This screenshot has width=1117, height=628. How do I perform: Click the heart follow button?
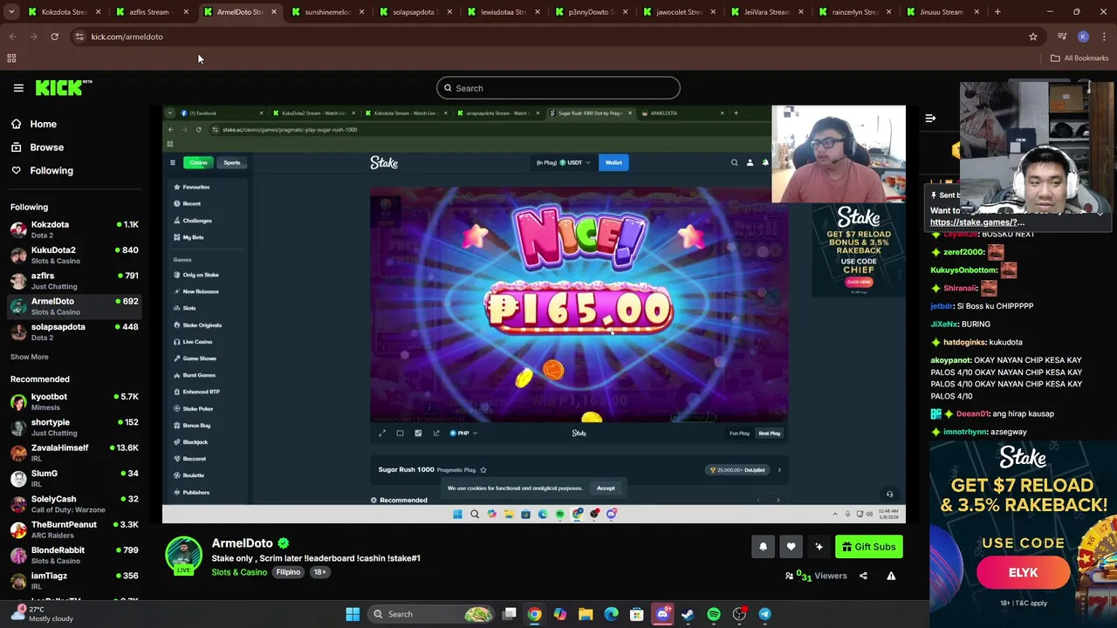[791, 547]
